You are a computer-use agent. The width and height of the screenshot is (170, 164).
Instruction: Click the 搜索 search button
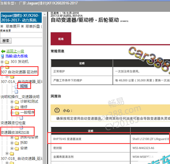[x=6, y=41]
